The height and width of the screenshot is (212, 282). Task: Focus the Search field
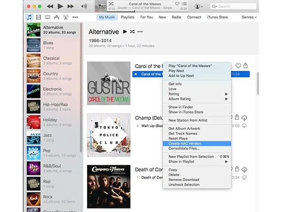point(233,7)
